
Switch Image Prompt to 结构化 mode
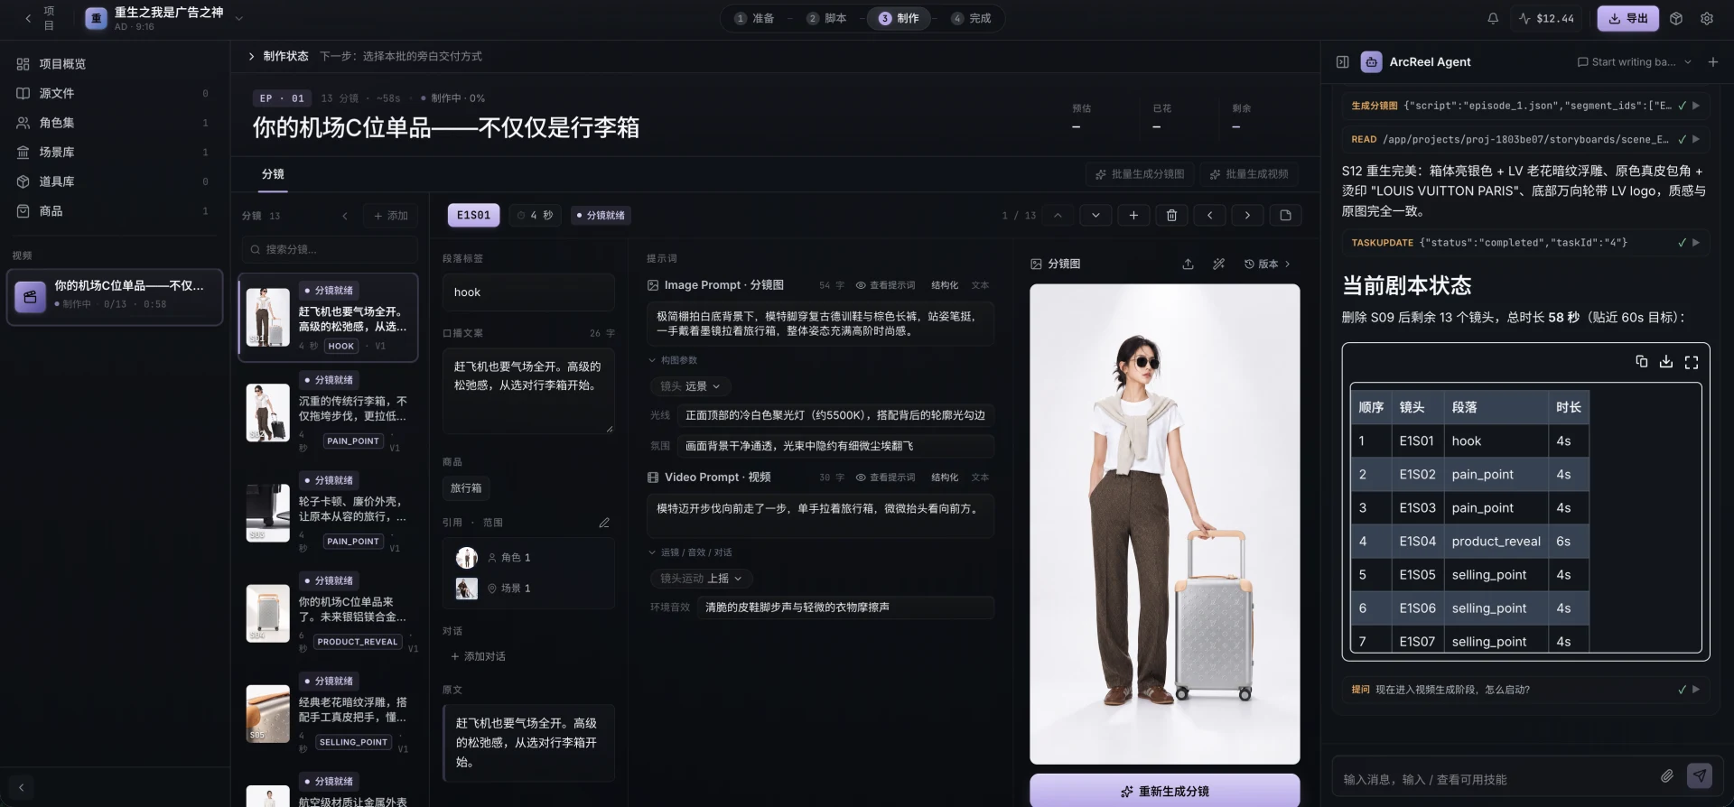(x=945, y=285)
